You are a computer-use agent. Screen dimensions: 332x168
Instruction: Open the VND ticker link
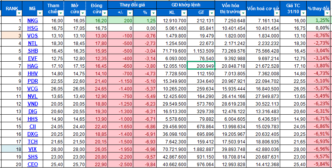tap(33, 104)
